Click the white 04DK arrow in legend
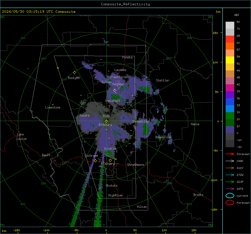This screenshot has width=251, height=234. click(230, 161)
